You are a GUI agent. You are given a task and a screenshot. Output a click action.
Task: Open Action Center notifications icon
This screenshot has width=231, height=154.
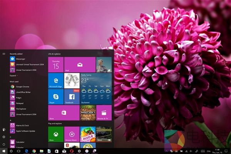pos(226,151)
